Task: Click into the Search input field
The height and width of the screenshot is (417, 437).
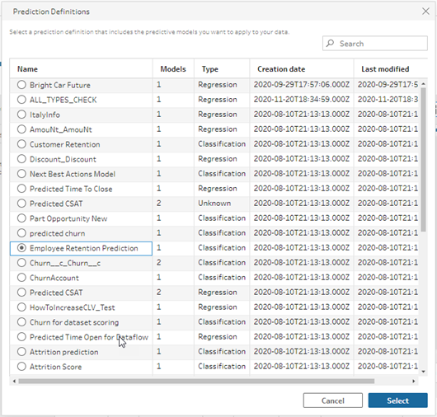Action: [375, 43]
